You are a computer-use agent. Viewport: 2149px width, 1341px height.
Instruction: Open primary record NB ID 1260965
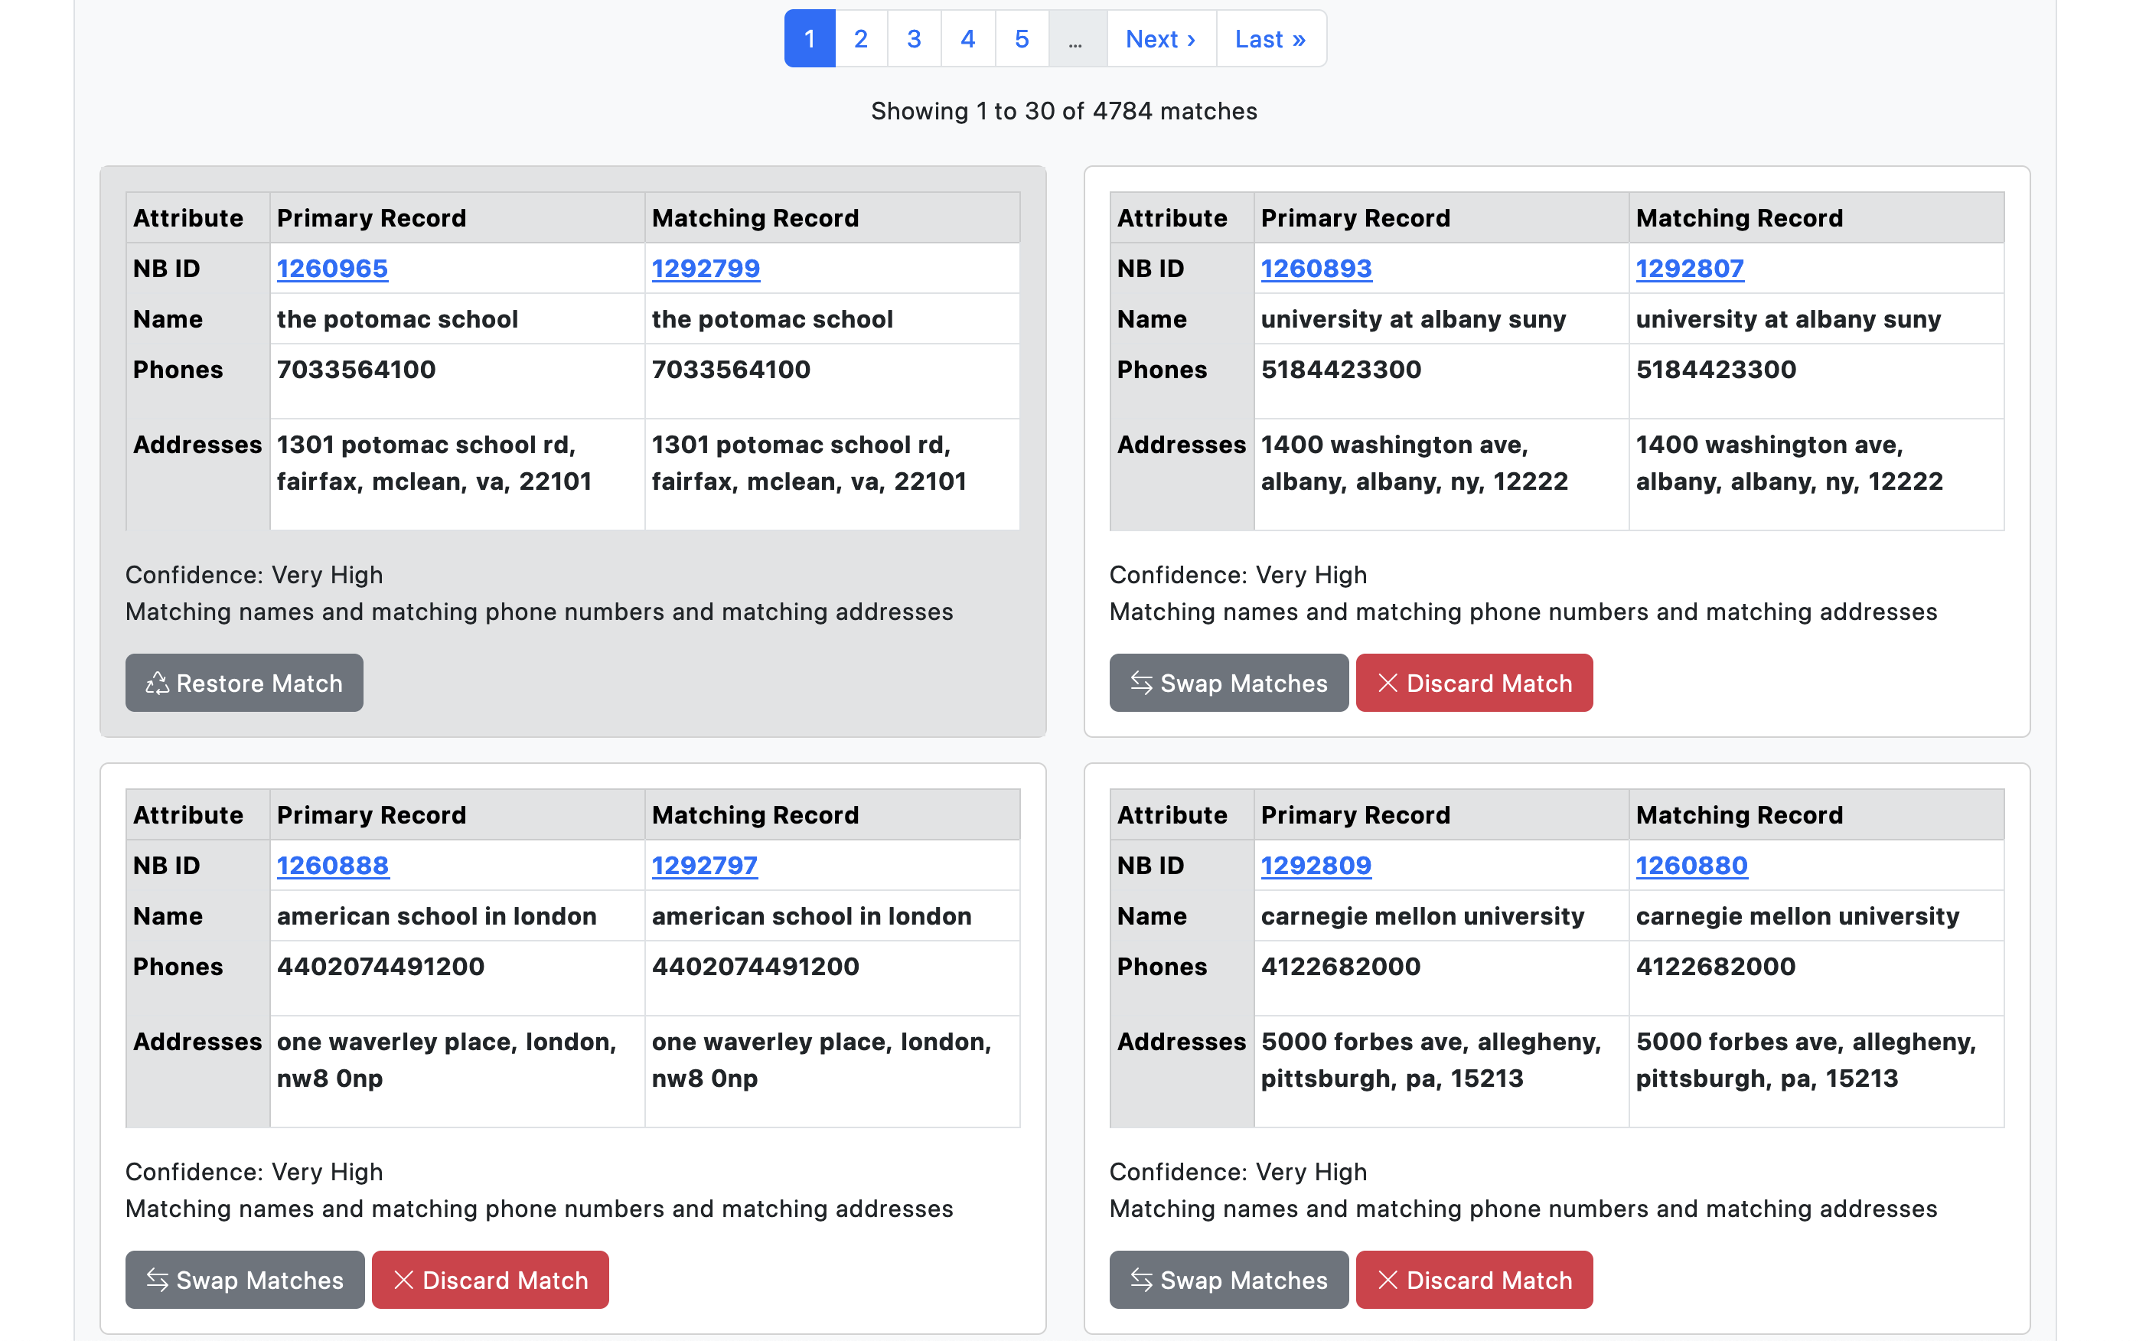click(331, 268)
